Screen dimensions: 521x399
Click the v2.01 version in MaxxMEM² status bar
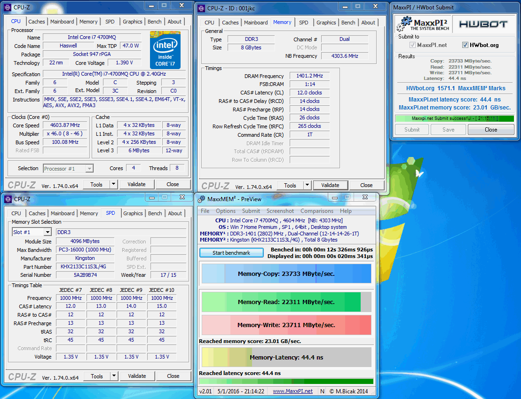tap(205, 391)
